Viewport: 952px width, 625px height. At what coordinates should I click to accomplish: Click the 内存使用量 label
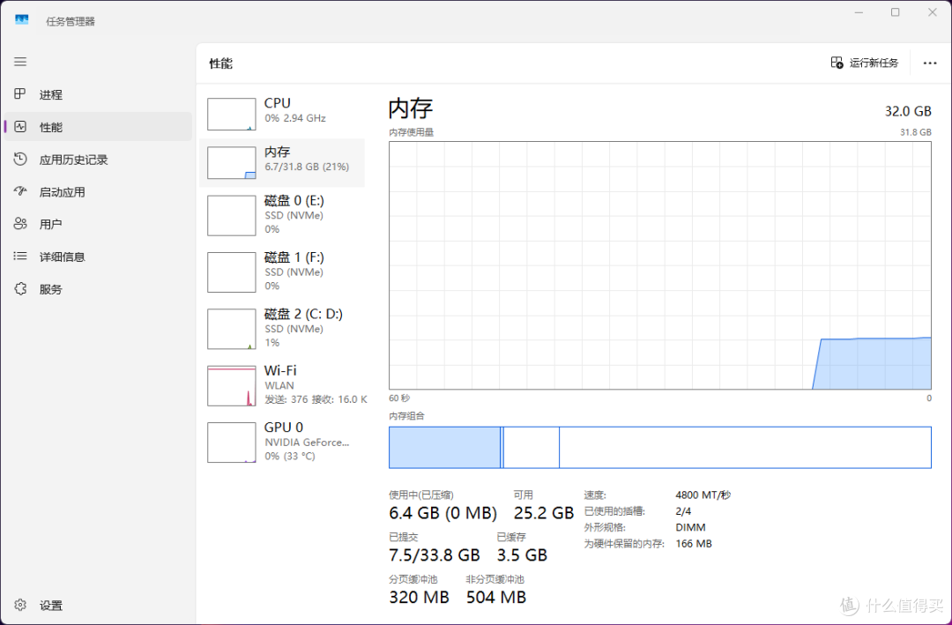click(412, 132)
